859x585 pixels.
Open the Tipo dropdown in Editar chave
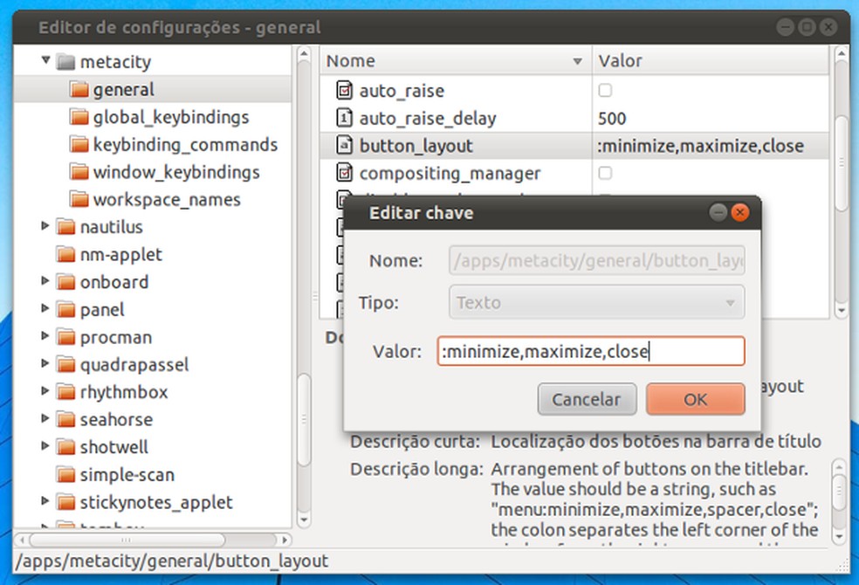[x=596, y=302]
